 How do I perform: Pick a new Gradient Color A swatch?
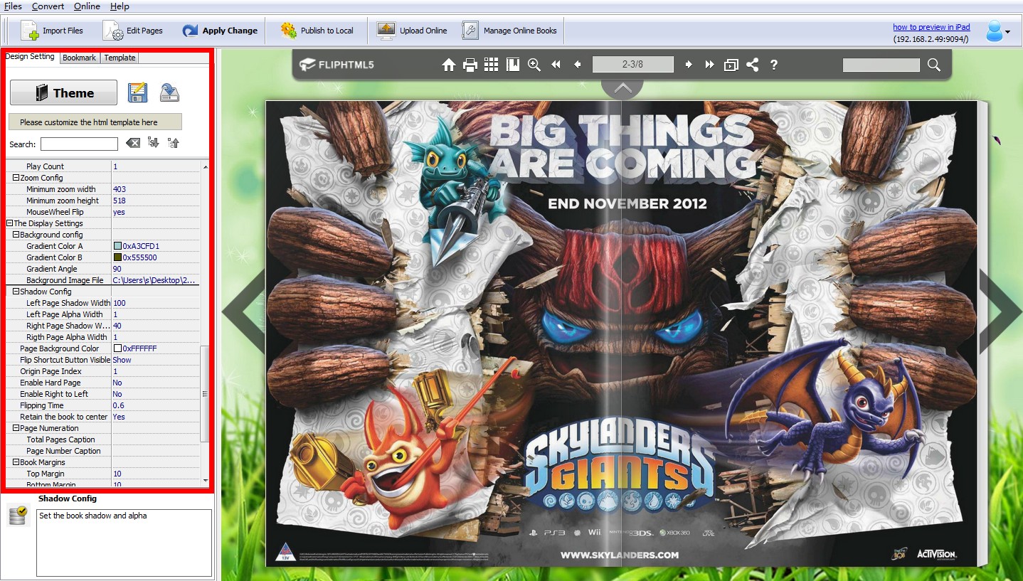(x=116, y=246)
